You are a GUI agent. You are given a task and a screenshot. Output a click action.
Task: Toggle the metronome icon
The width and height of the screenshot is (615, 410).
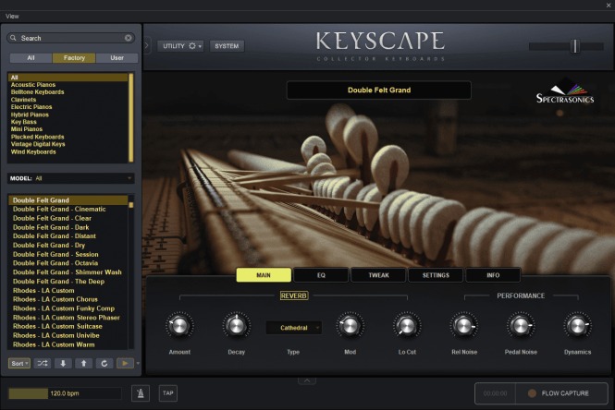(x=141, y=393)
